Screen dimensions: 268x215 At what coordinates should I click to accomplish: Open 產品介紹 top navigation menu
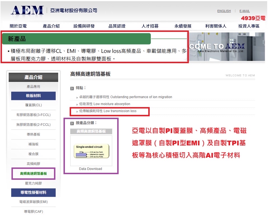click(51, 26)
